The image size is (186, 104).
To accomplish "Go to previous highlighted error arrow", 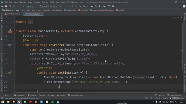I will (x=178, y=18).
